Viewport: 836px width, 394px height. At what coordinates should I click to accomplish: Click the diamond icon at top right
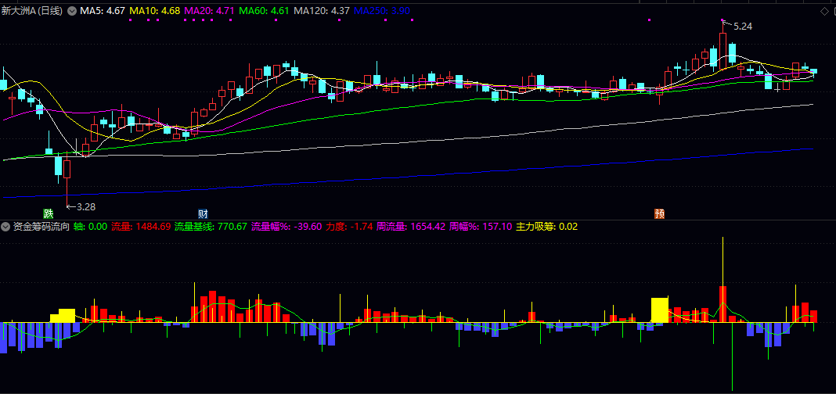click(824, 11)
